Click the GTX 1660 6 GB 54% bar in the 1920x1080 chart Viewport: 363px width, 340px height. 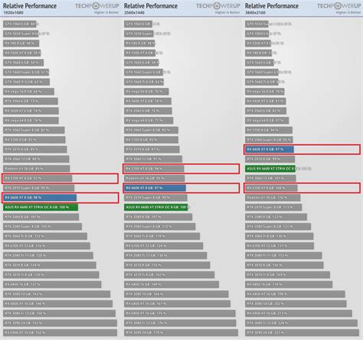point(24,63)
